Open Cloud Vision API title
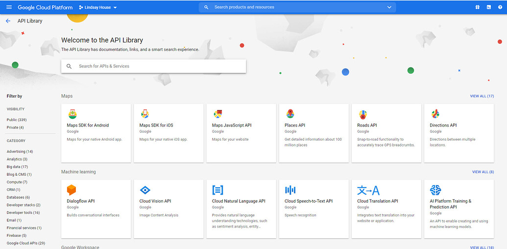Screen dimensions: 507x249 (x=155, y=201)
